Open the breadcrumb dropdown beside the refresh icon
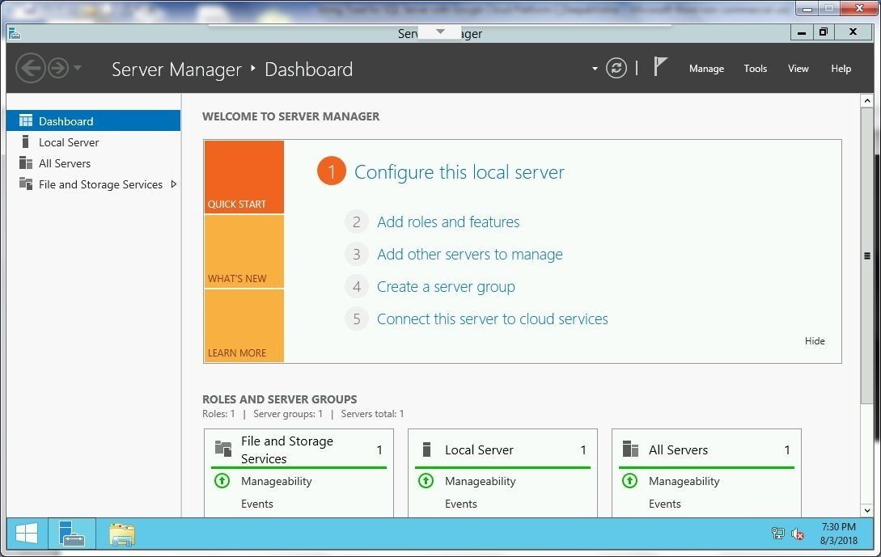The width and height of the screenshot is (881, 557). point(595,68)
